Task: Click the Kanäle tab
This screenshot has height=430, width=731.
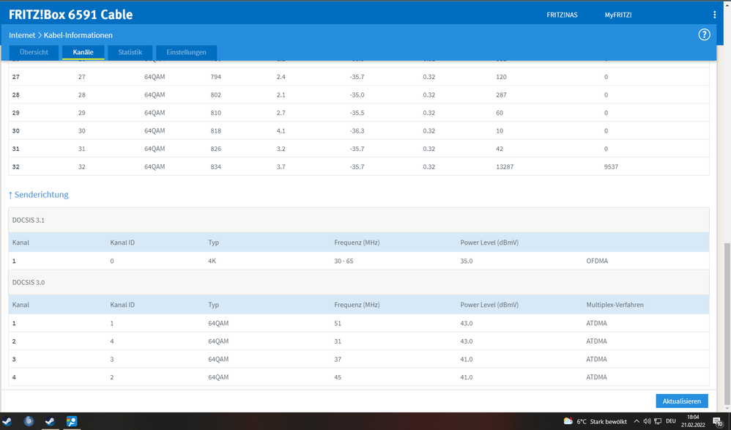Action: point(83,53)
